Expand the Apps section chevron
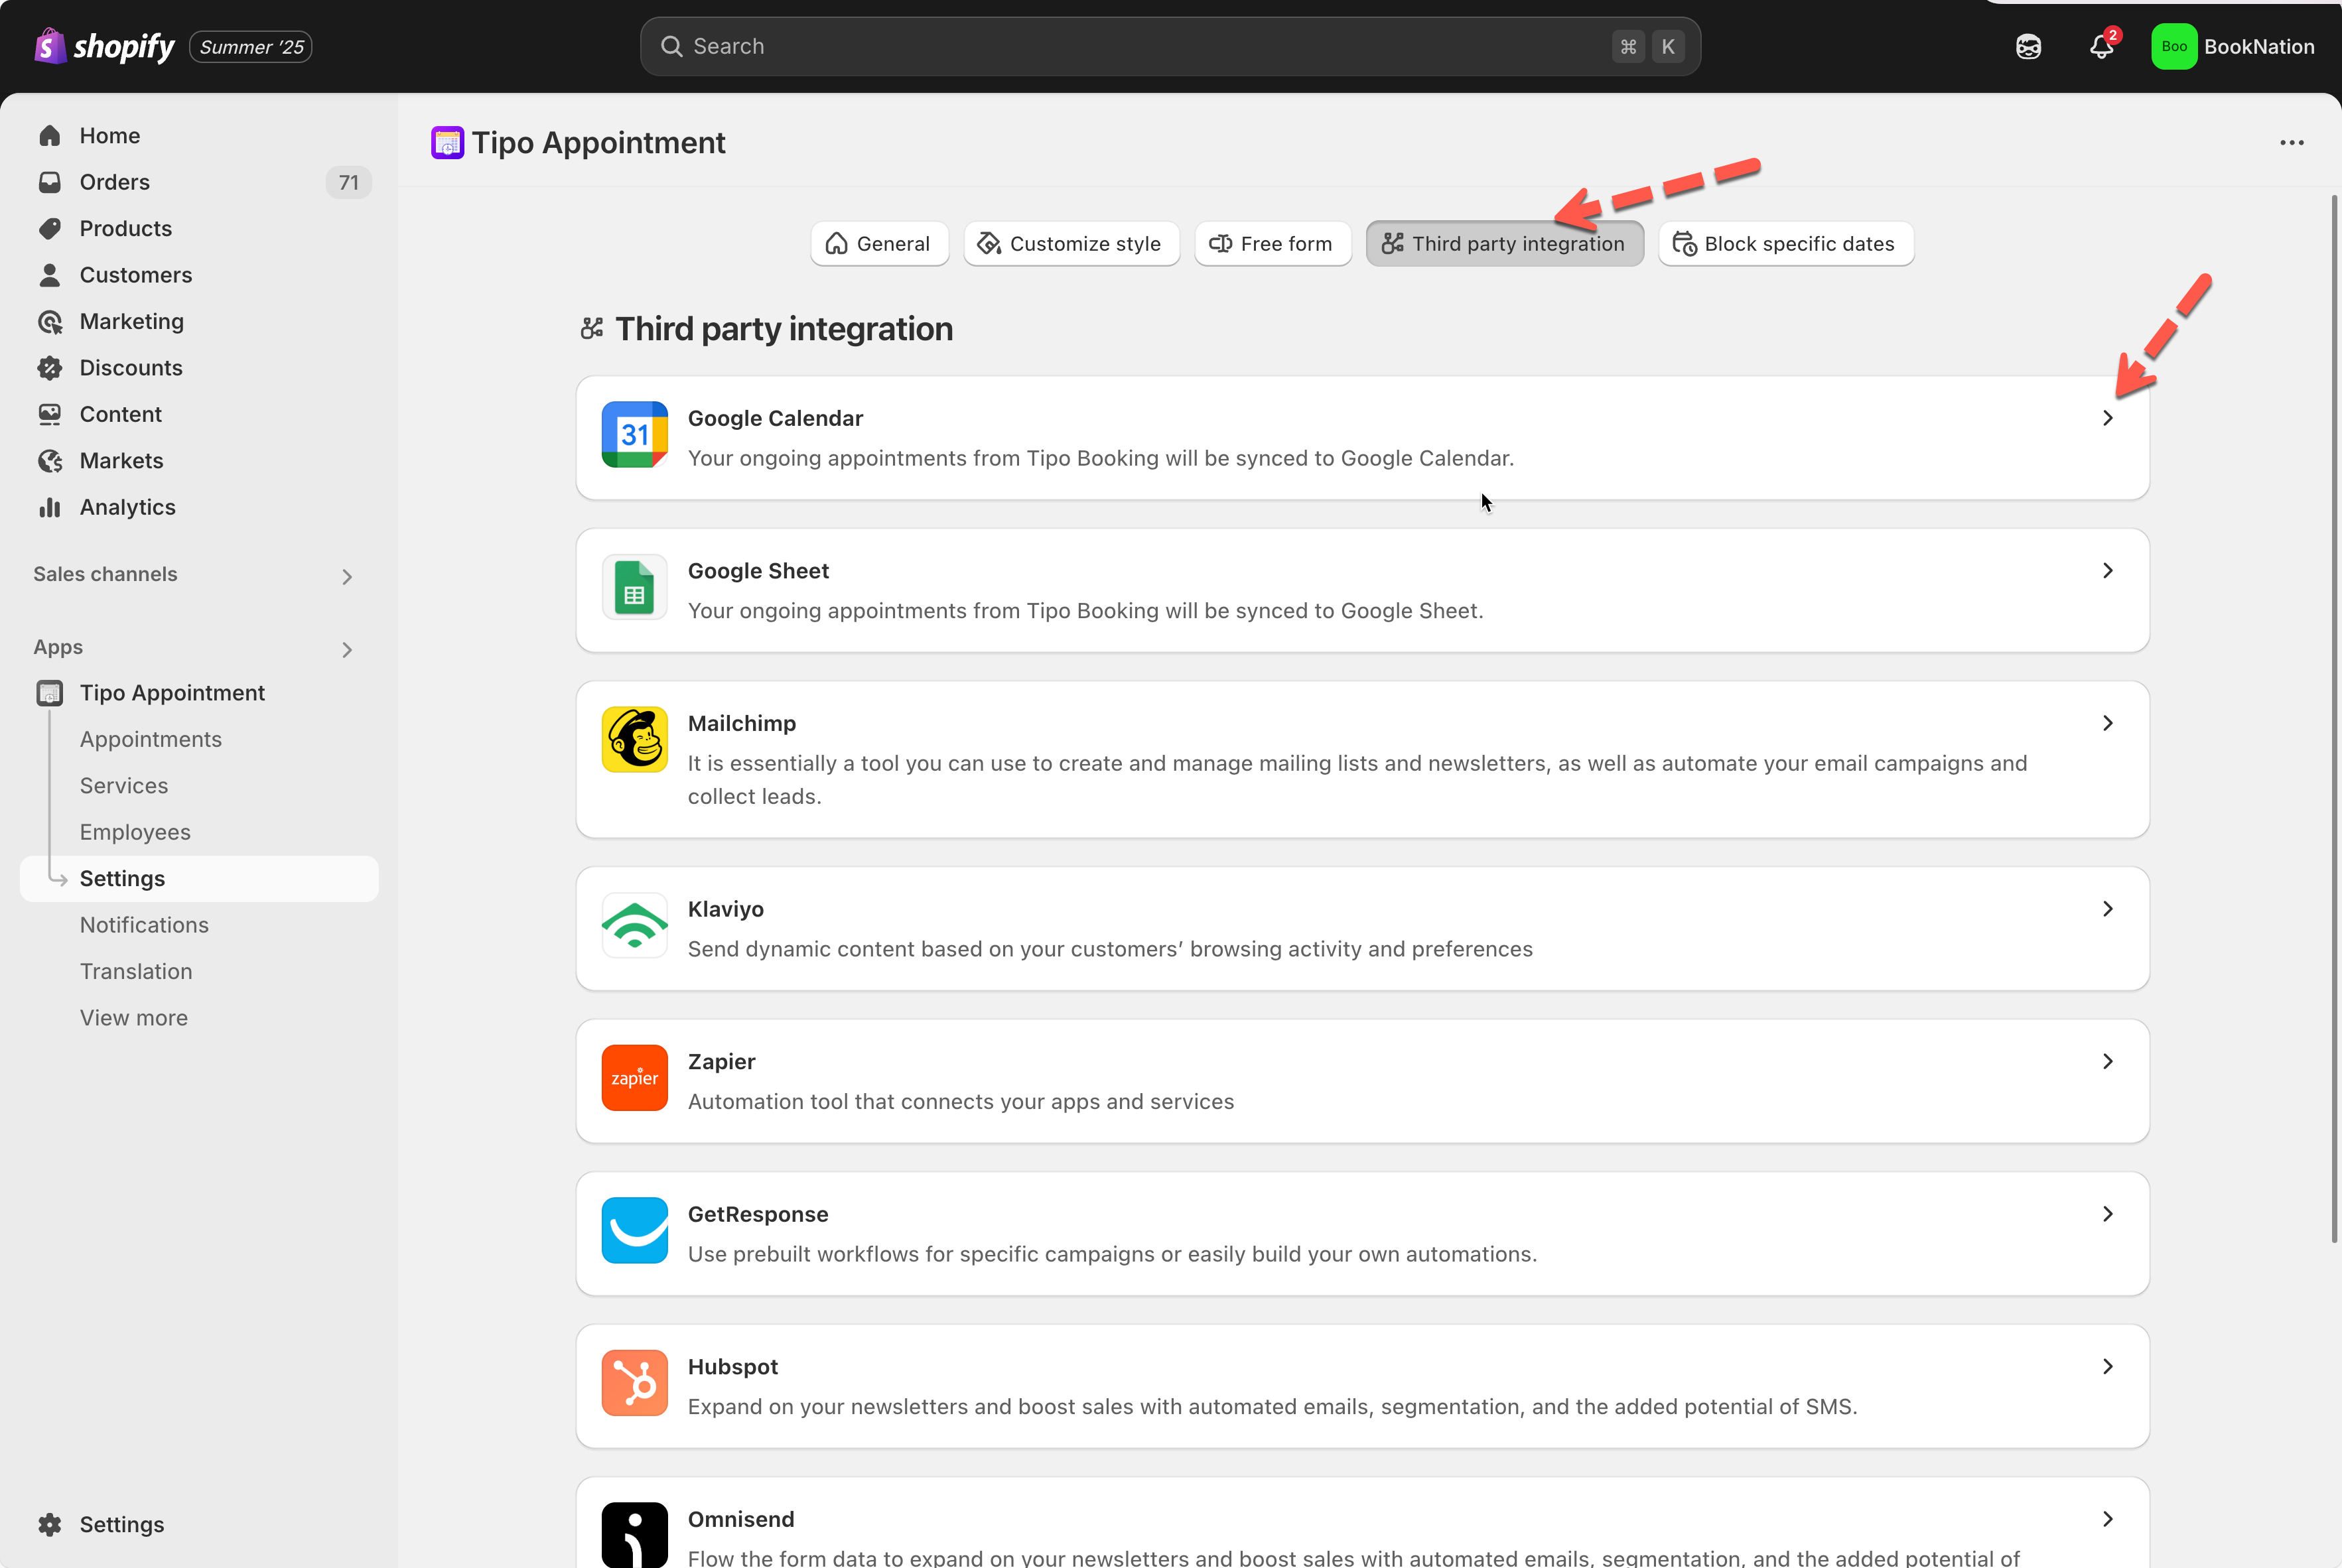This screenshot has height=1568, width=2342. click(x=347, y=650)
